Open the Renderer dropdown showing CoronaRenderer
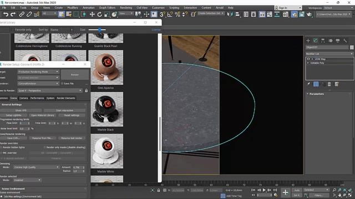The height and width of the screenshot is (199, 355). point(38,83)
